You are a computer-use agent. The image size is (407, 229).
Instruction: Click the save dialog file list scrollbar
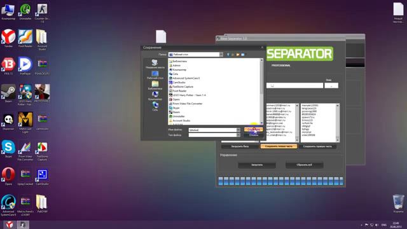(x=261, y=92)
